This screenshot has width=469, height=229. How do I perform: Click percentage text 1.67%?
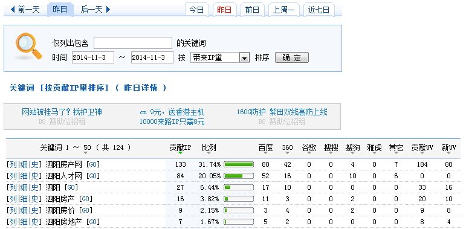210,222
